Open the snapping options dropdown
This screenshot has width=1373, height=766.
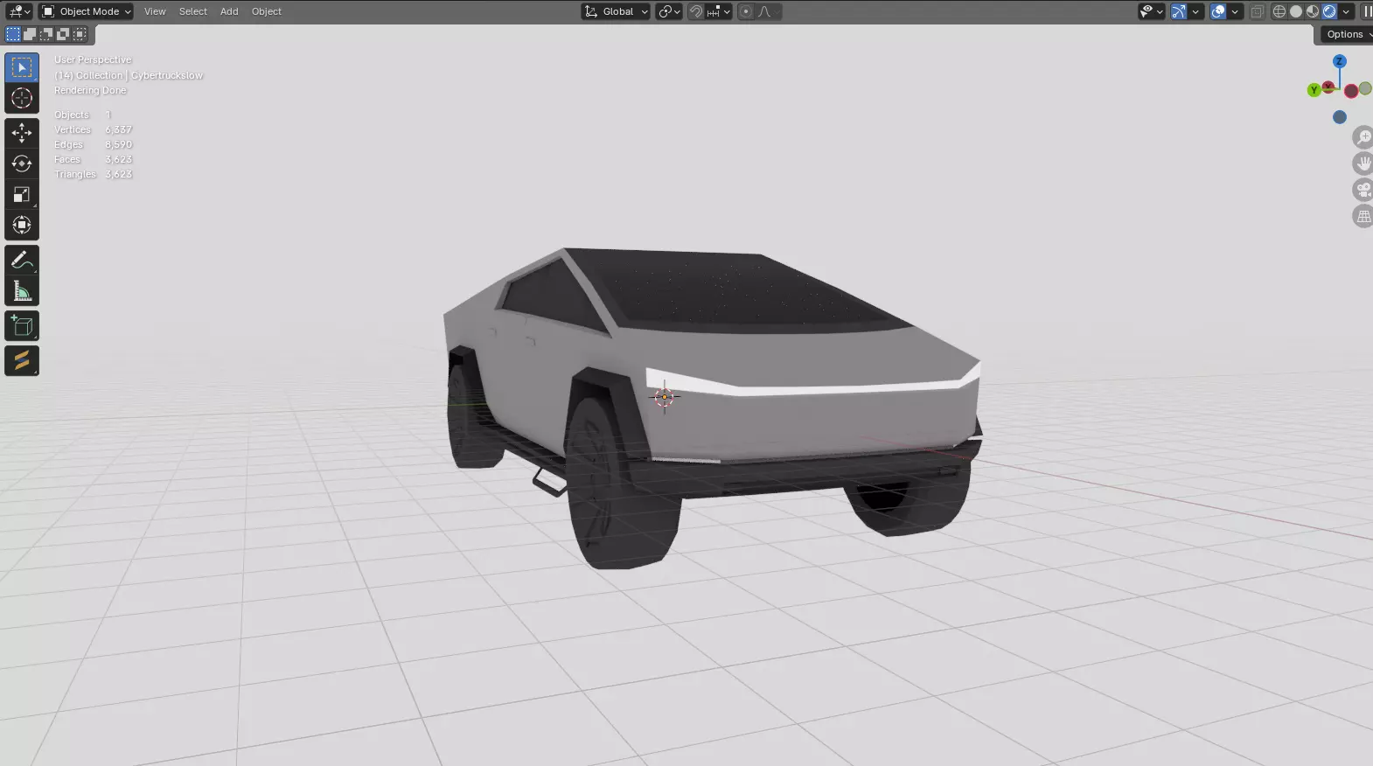718,11
